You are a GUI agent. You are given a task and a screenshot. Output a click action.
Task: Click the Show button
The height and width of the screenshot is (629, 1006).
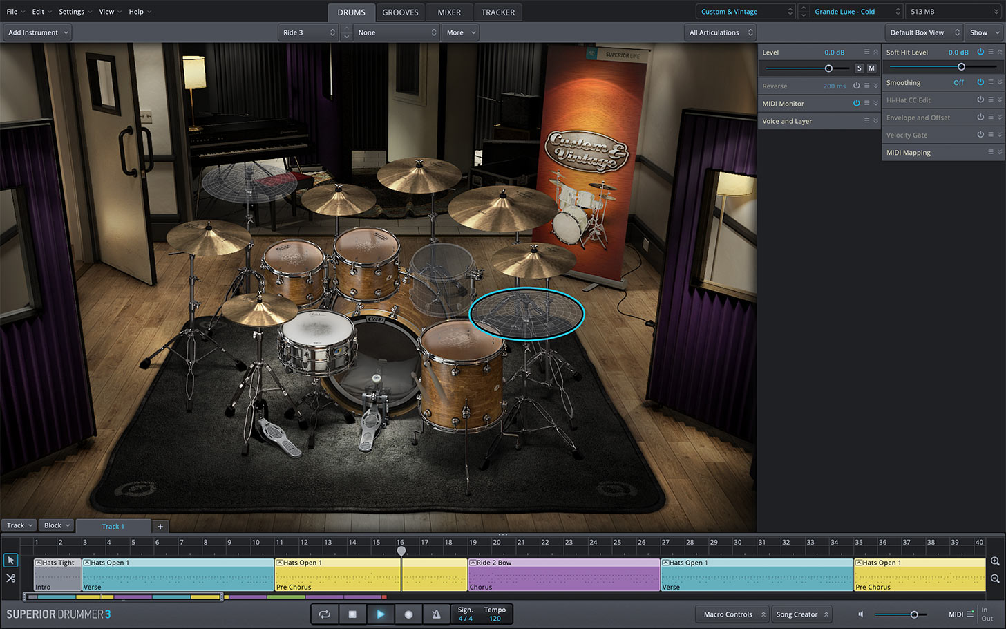coord(983,32)
